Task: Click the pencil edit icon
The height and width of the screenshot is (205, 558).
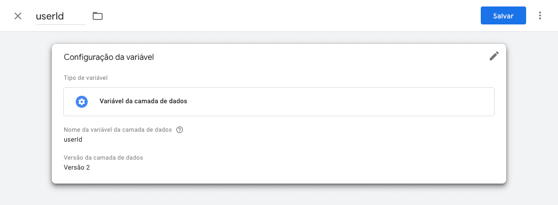Action: [494, 56]
